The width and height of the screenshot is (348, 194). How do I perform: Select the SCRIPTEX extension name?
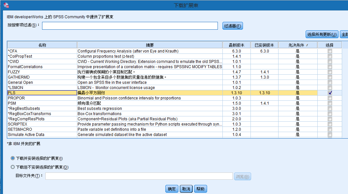17,124
